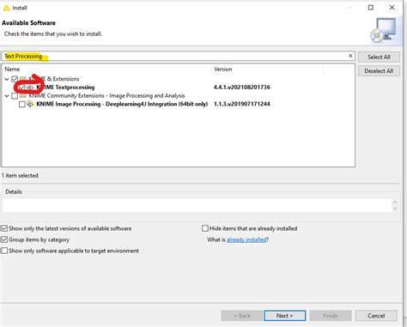Open the already installed link
This screenshot has width=407, height=327.
tap(246, 239)
